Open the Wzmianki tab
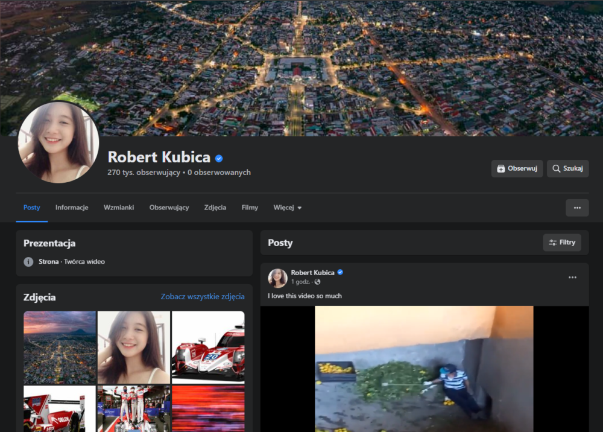 tap(119, 208)
